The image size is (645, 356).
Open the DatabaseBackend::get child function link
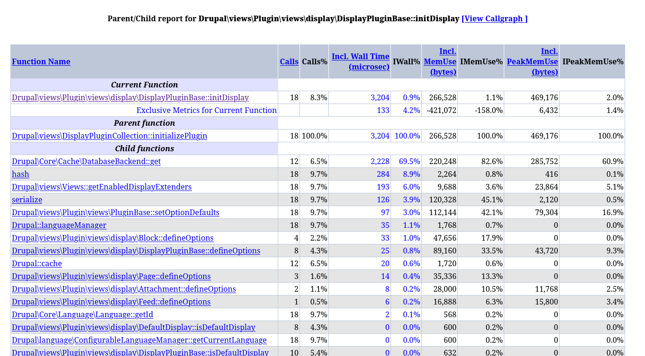click(x=86, y=161)
